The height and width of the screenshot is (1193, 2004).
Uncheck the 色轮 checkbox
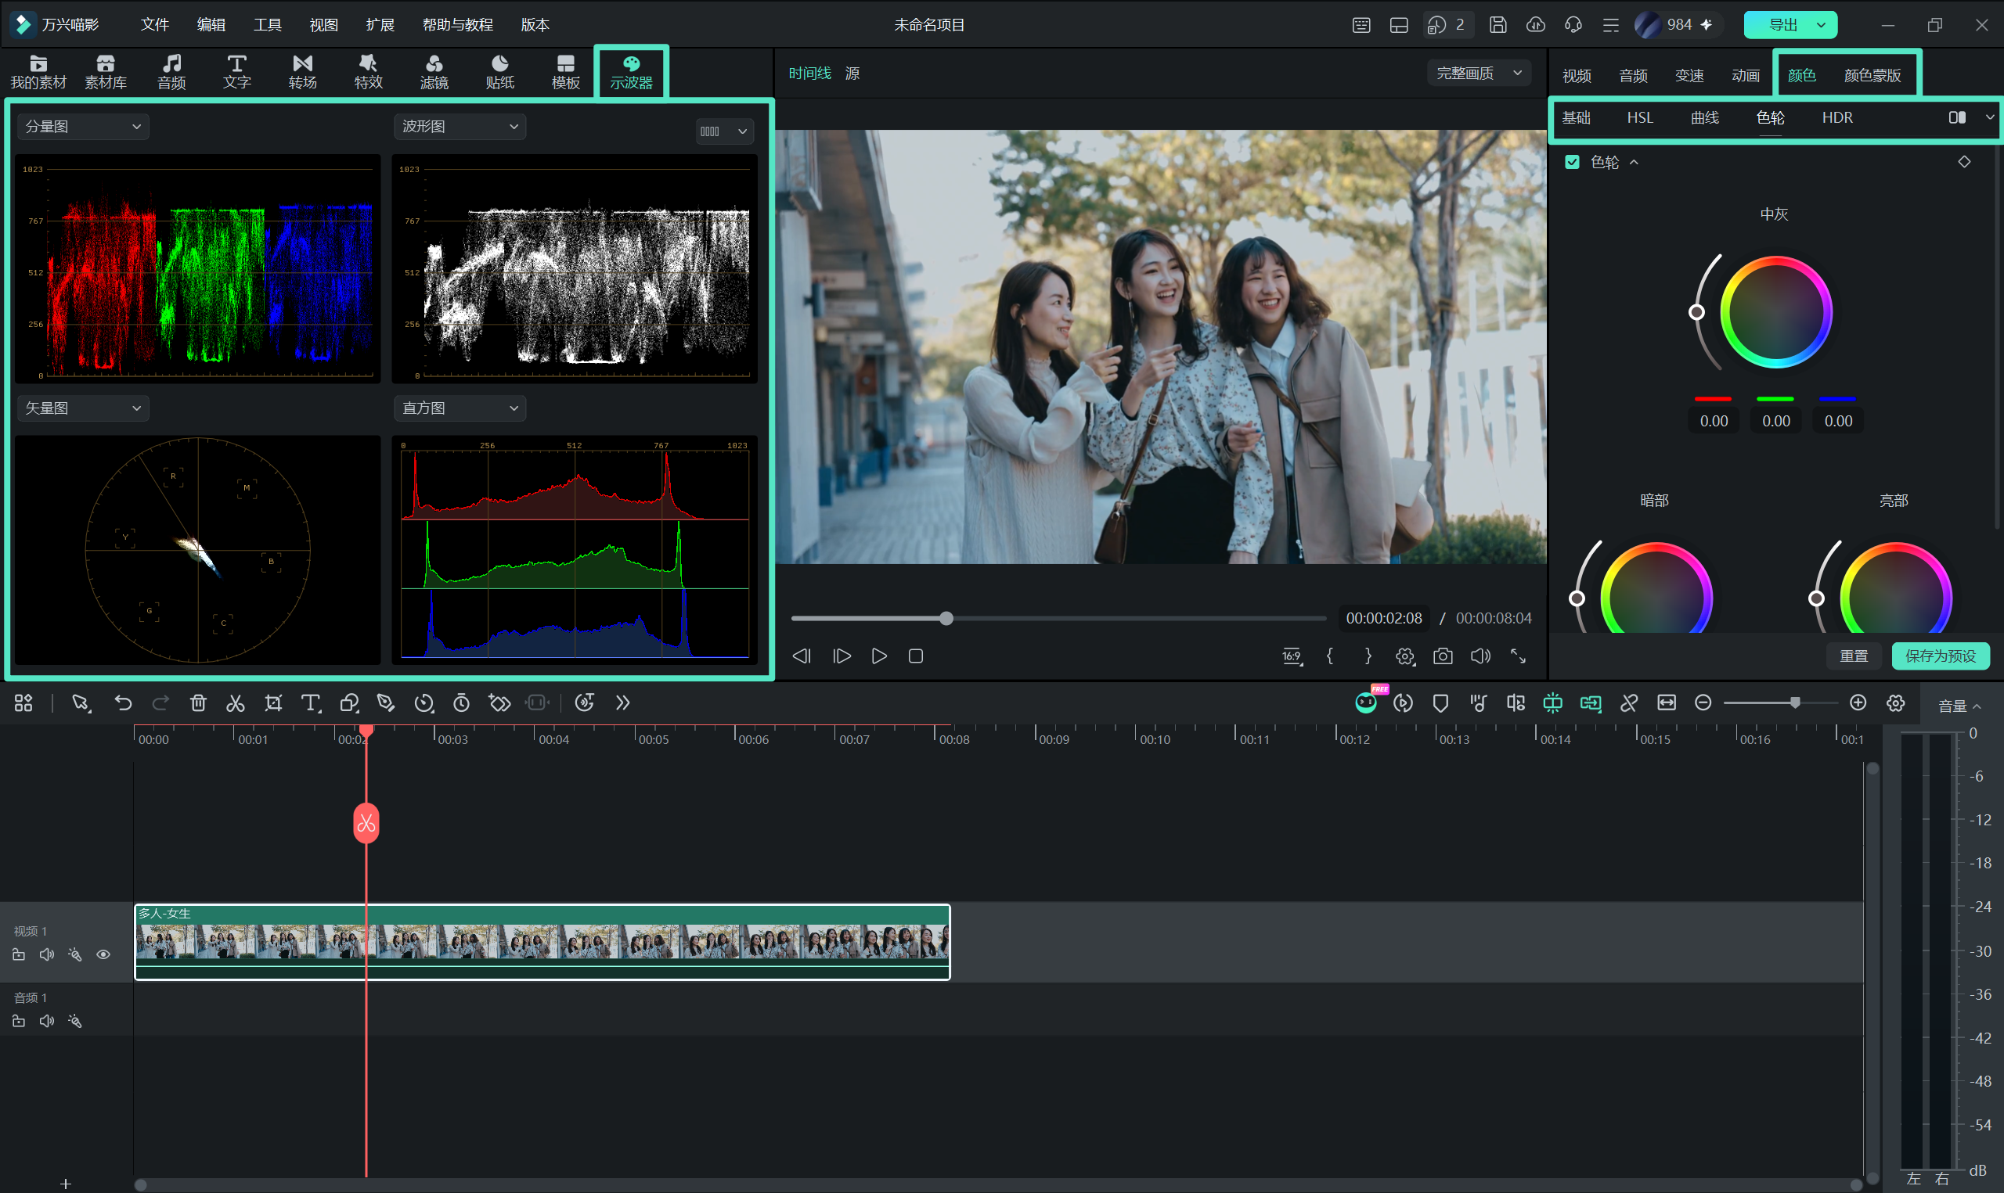click(x=1572, y=163)
